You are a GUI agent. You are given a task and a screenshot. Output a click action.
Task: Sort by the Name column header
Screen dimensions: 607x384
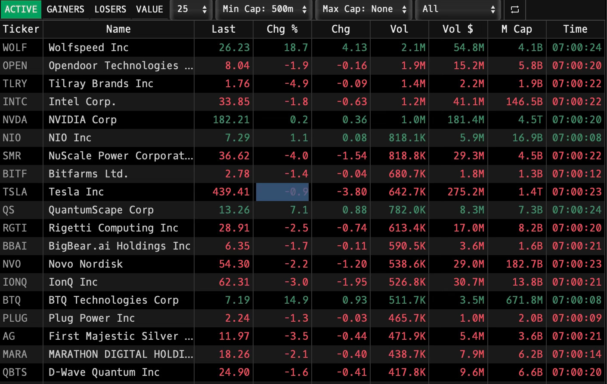click(118, 29)
